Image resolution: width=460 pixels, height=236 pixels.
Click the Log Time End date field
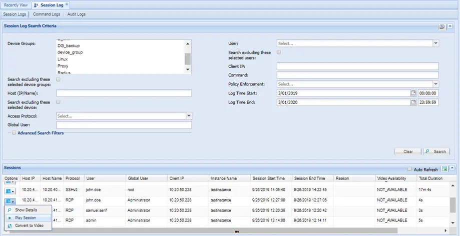[343, 102]
